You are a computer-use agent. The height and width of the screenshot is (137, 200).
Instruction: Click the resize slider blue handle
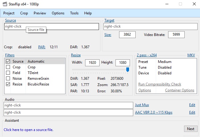[x=128, y=70]
